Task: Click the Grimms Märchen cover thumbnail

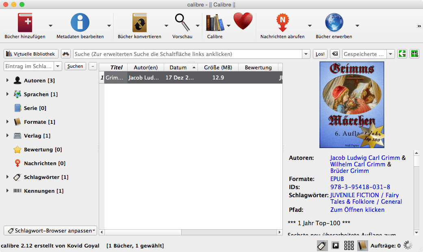Action: click(x=352, y=105)
